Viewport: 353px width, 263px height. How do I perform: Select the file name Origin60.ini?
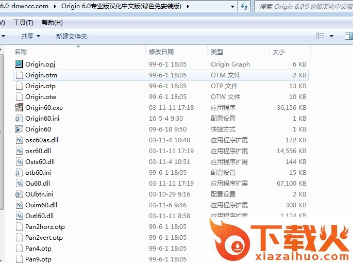click(x=42, y=118)
